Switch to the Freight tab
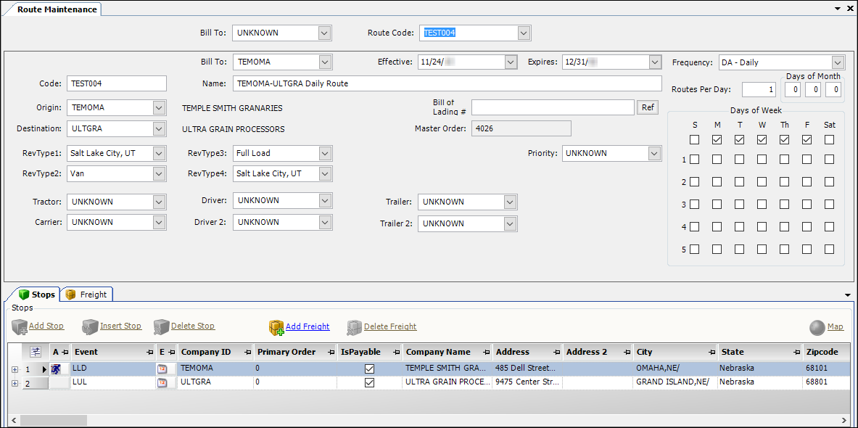Image resolution: width=858 pixels, height=428 pixels. tap(86, 295)
